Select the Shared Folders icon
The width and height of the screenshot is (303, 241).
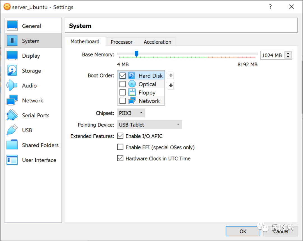pos(12,145)
